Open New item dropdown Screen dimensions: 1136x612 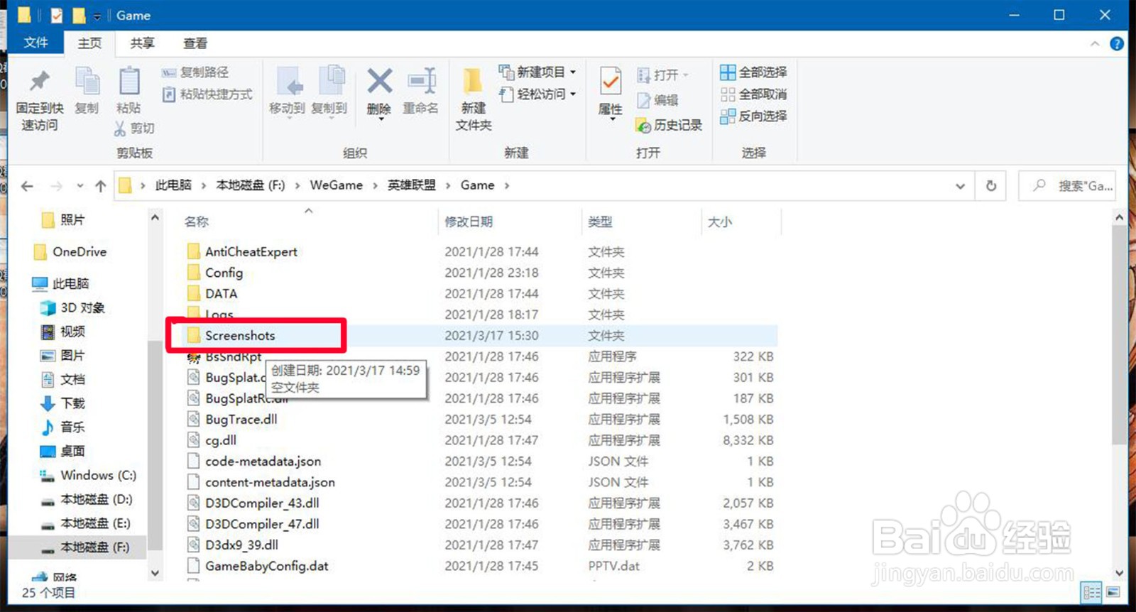537,72
